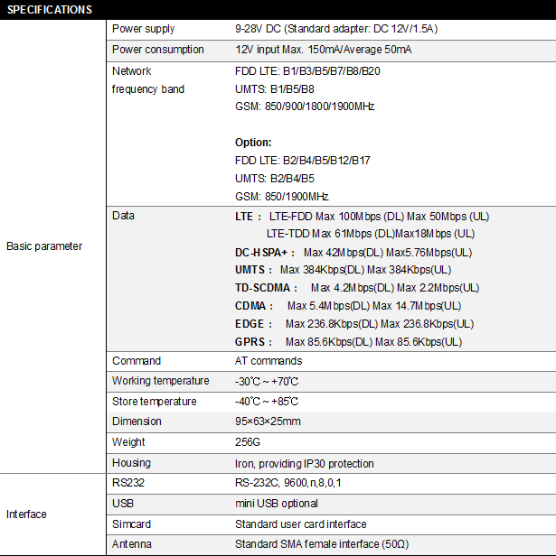Click the 'Command' row label

pyautogui.click(x=137, y=361)
